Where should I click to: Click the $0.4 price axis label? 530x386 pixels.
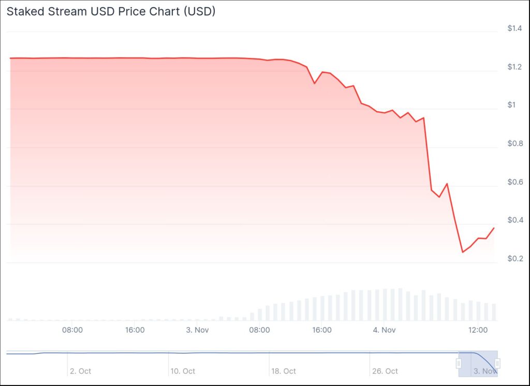pos(514,220)
